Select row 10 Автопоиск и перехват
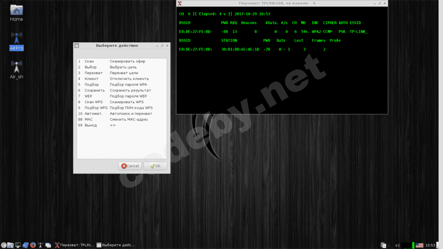This screenshot has width=443, height=249. [x=122, y=114]
